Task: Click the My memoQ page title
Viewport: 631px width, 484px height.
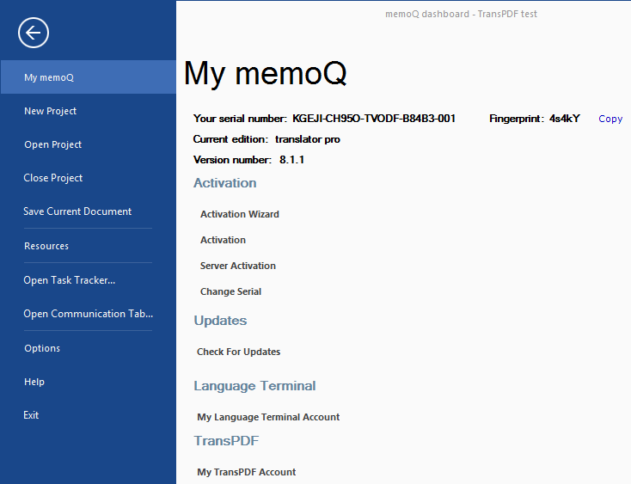Action: (265, 73)
